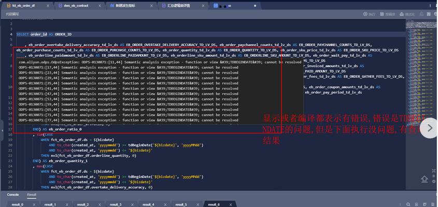Viewport: 438px width, 207px height.
Task: Expand the collapsed left sidebar handle
Action: (x=2, y=130)
